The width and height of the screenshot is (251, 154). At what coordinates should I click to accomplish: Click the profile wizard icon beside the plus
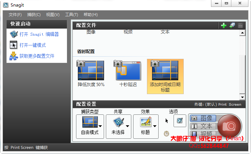(x=232, y=25)
